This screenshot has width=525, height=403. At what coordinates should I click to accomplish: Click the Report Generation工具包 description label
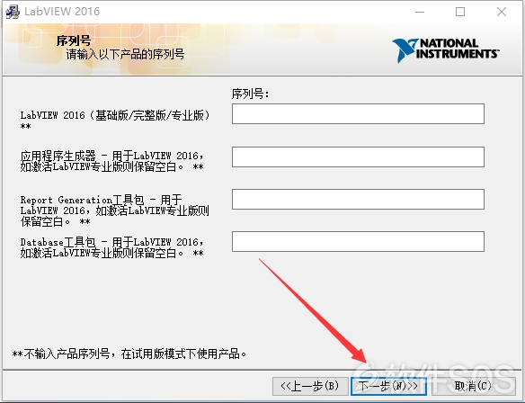pyautogui.click(x=114, y=210)
